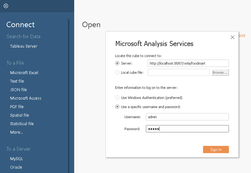Choose Use Windows Authentication option
This screenshot has width=251, height=173.
tap(117, 98)
